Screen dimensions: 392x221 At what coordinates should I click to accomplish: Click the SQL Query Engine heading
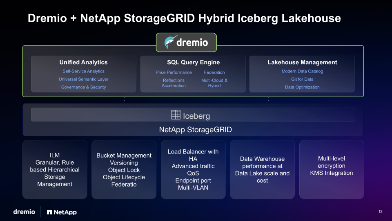(193, 62)
